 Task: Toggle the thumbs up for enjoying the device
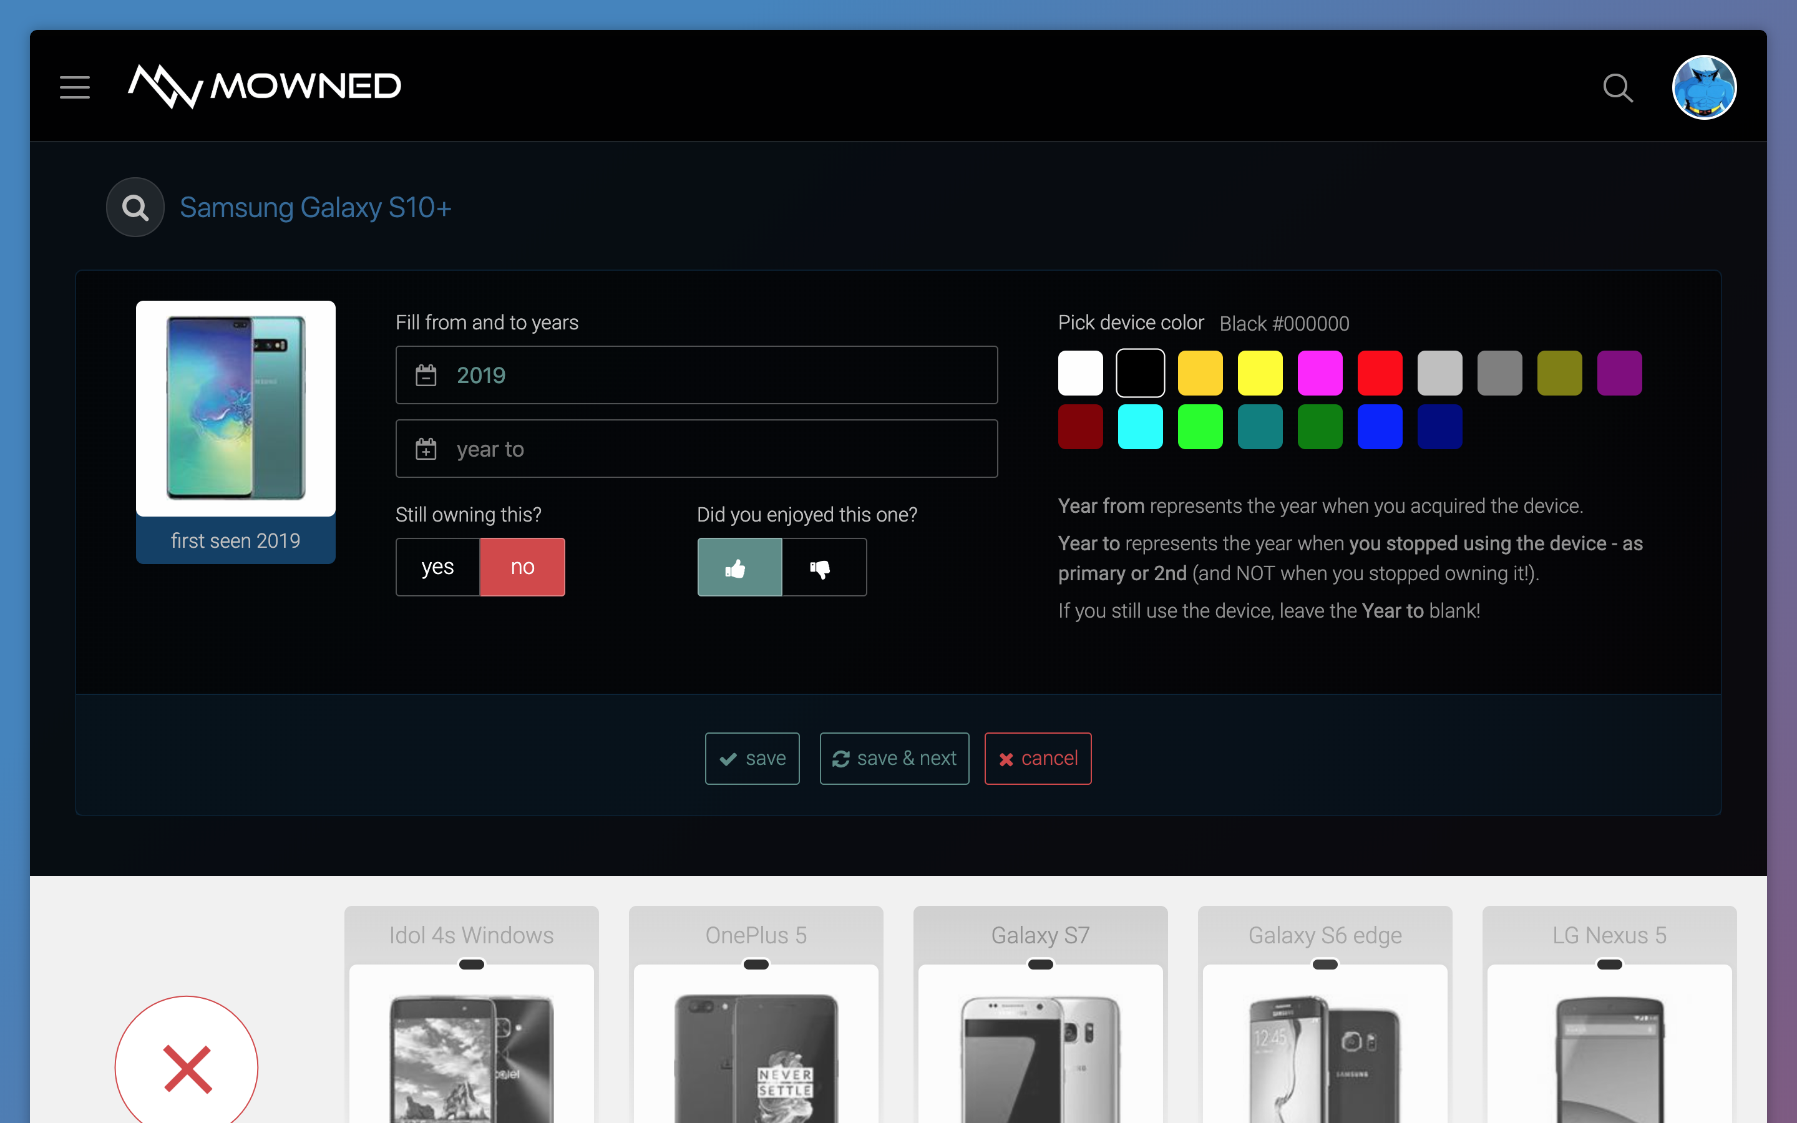(738, 566)
